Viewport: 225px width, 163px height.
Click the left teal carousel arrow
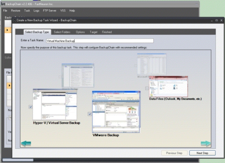tap(26, 143)
